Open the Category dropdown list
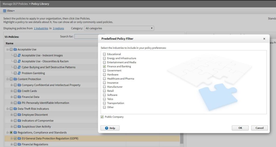The image size is (276, 147). tap(119, 28)
